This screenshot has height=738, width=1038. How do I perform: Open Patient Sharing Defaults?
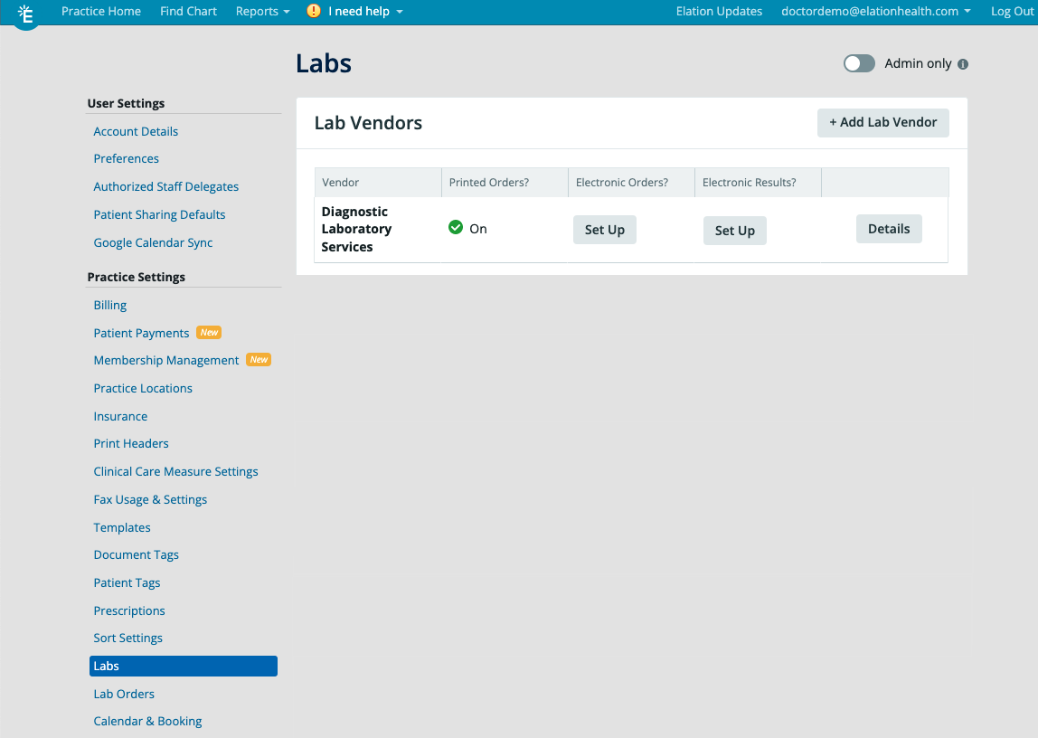[x=159, y=214]
